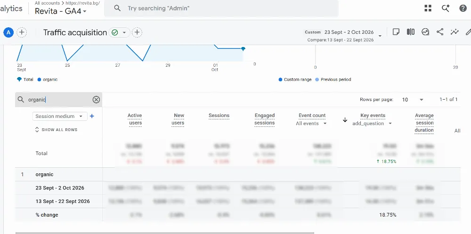Screen dimensions: 471x234
Task: Add secondary dimension with blue plus
Action: point(92,116)
